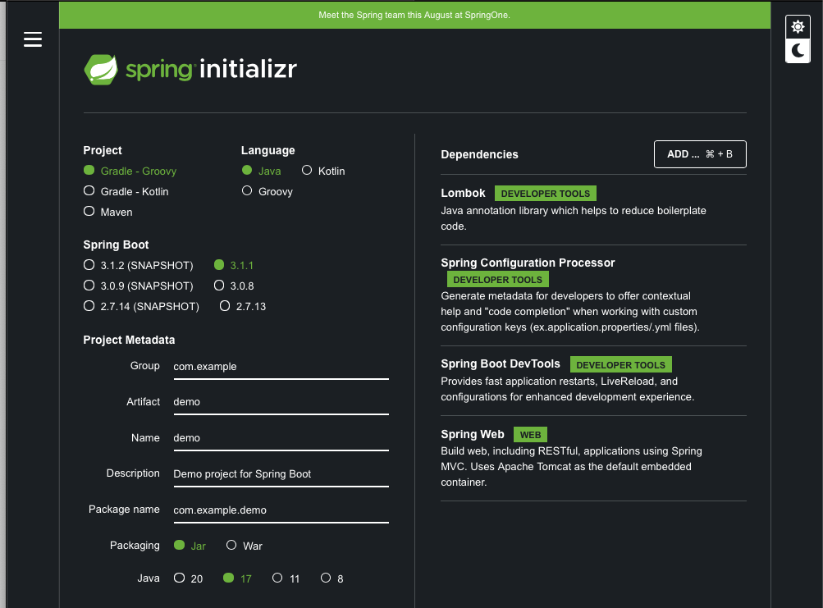
Task: Select Spring Boot 3.1.2 (SNAPSHOT)
Action: pyautogui.click(x=139, y=266)
